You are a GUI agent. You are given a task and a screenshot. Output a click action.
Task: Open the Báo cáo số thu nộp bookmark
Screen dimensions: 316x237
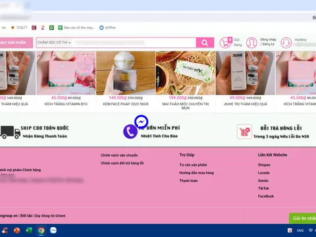[76, 28]
